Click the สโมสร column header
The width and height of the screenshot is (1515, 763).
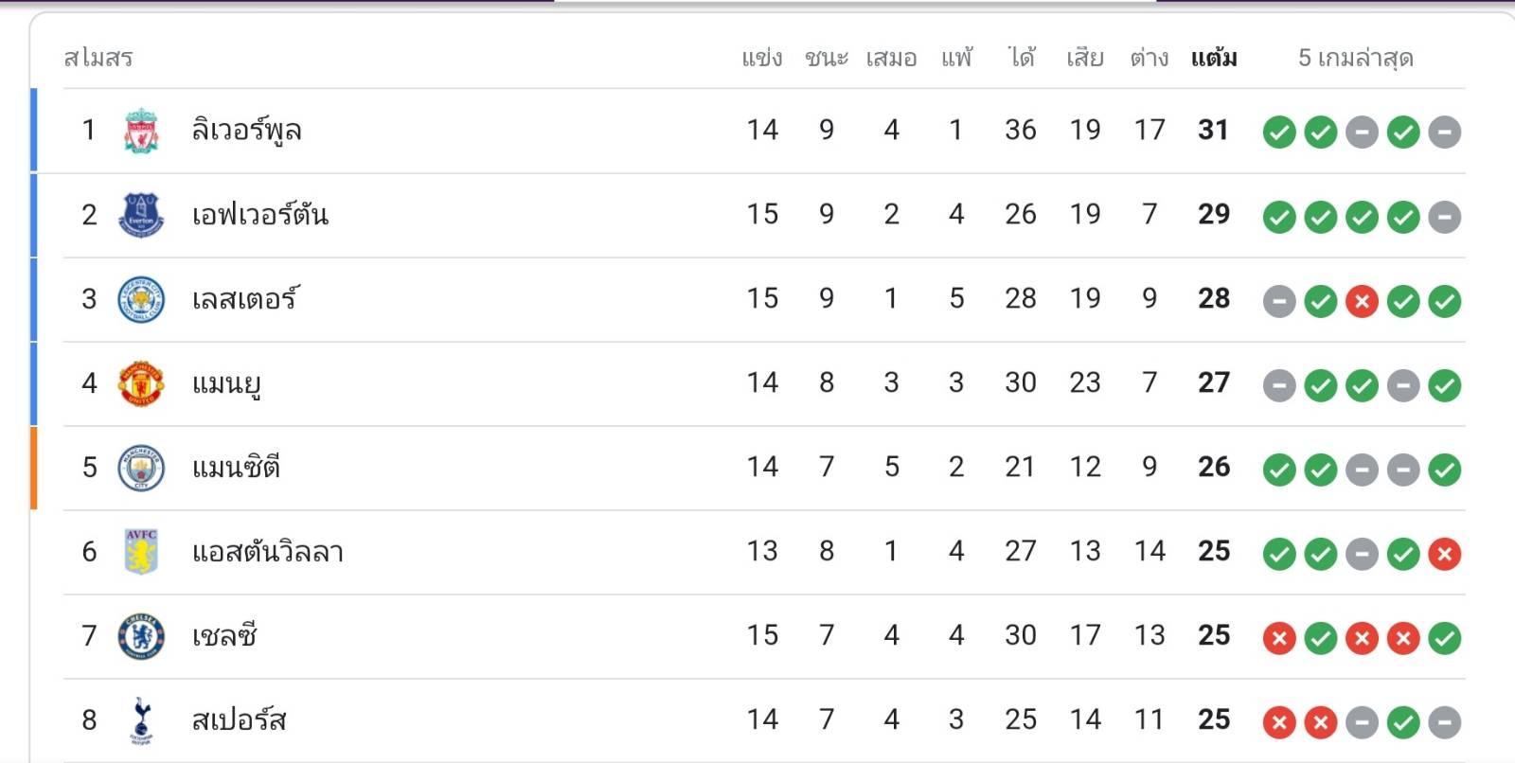[x=98, y=59]
